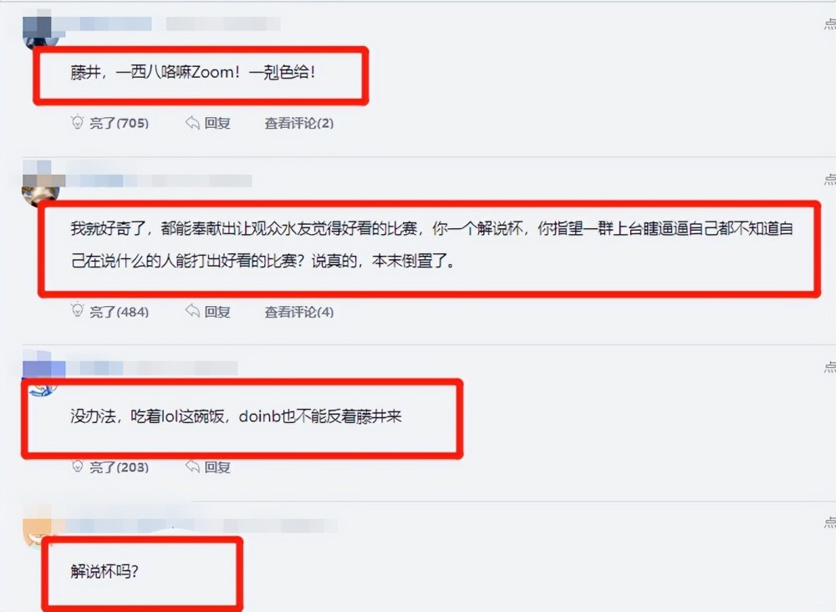This screenshot has height=612, width=836.
Task: Click the lightbulb icon beside 亮了(203)
Action: 77,467
